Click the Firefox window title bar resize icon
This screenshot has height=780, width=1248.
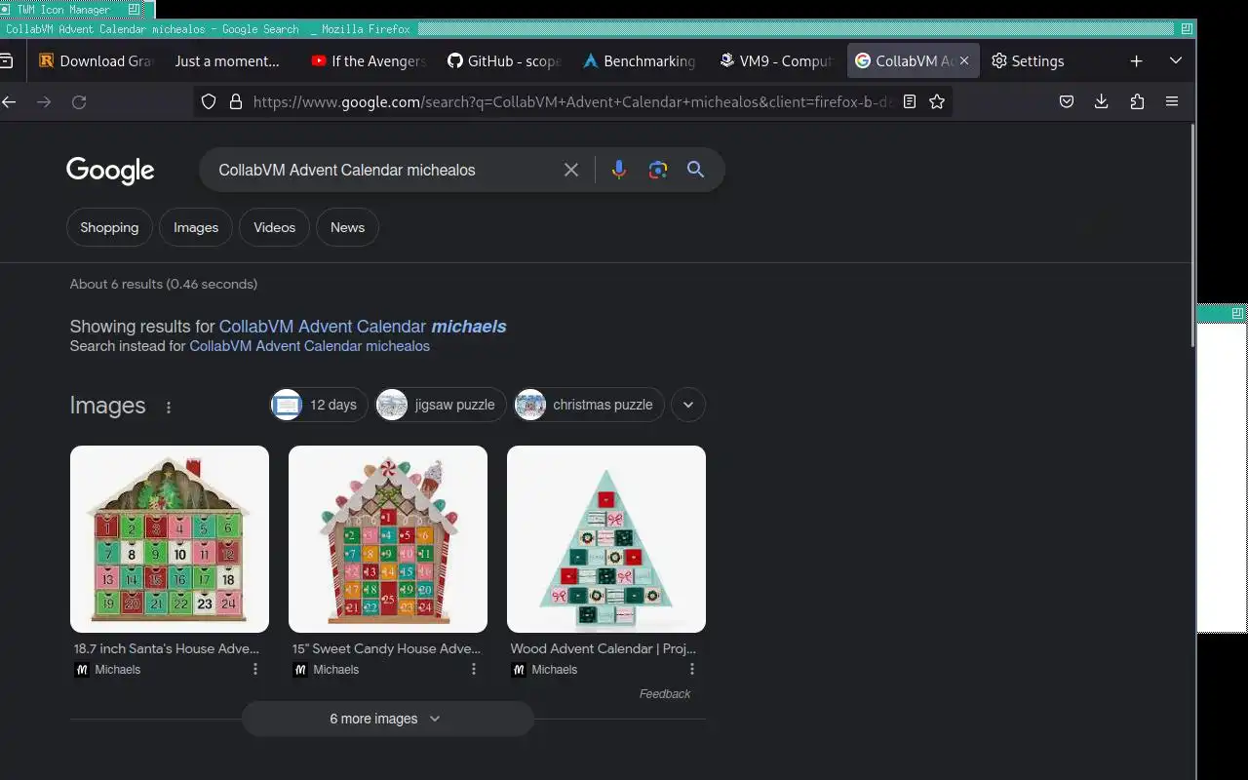(1186, 29)
